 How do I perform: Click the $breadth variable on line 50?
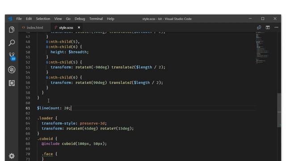point(77,52)
